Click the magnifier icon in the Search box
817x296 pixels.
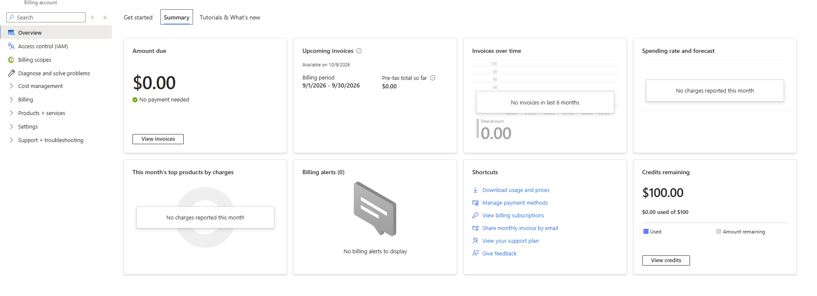coord(12,17)
